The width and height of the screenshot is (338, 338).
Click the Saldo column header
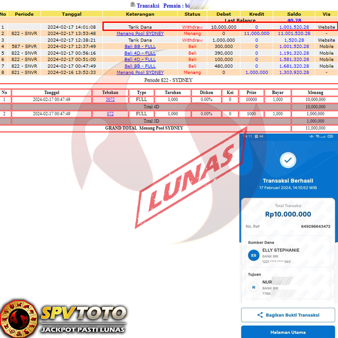(294, 14)
